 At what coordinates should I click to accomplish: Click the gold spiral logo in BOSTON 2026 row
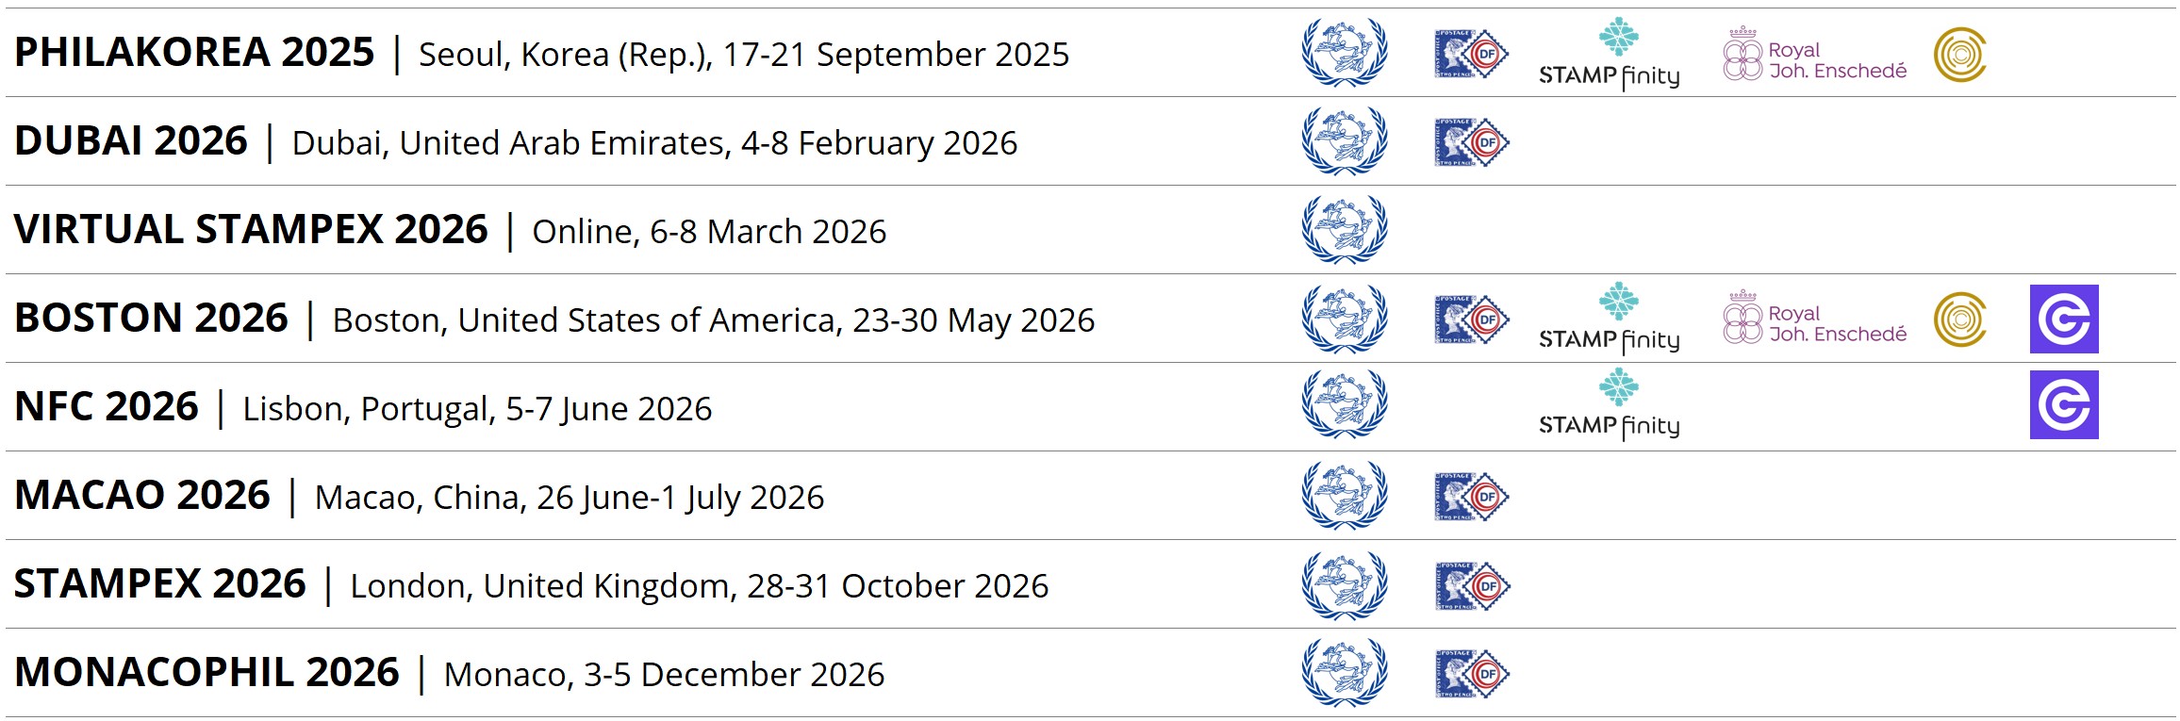coord(1960,320)
